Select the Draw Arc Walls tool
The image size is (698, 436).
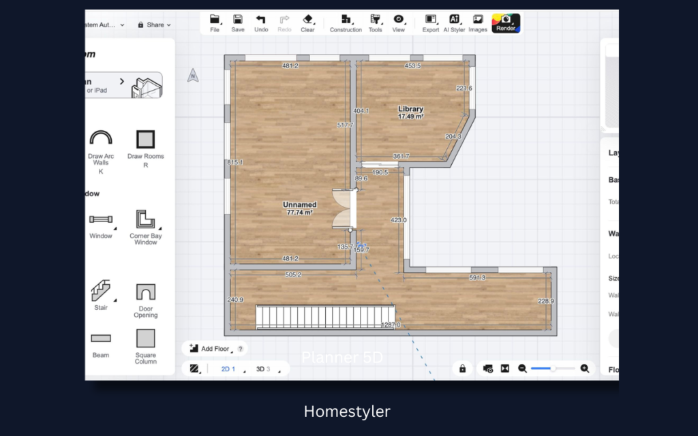(x=100, y=142)
